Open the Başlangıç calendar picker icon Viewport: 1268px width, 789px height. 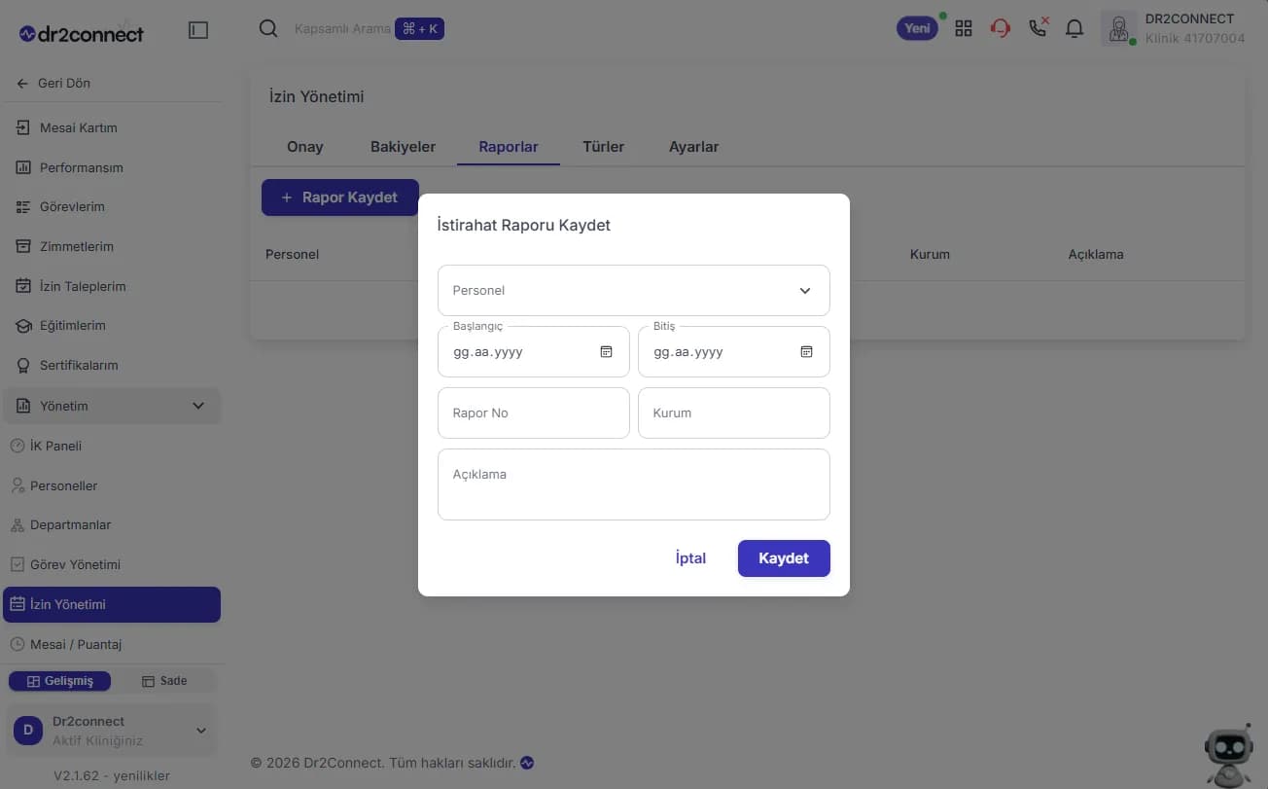point(606,351)
